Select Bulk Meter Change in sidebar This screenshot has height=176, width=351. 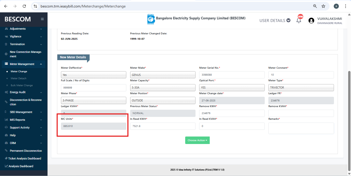point(22,85)
